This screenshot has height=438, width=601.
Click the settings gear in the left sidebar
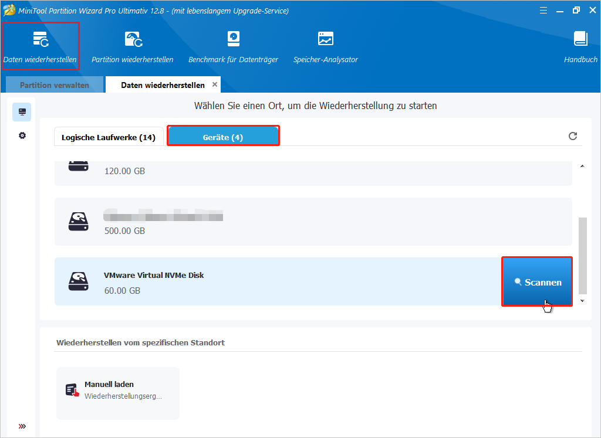click(x=22, y=135)
